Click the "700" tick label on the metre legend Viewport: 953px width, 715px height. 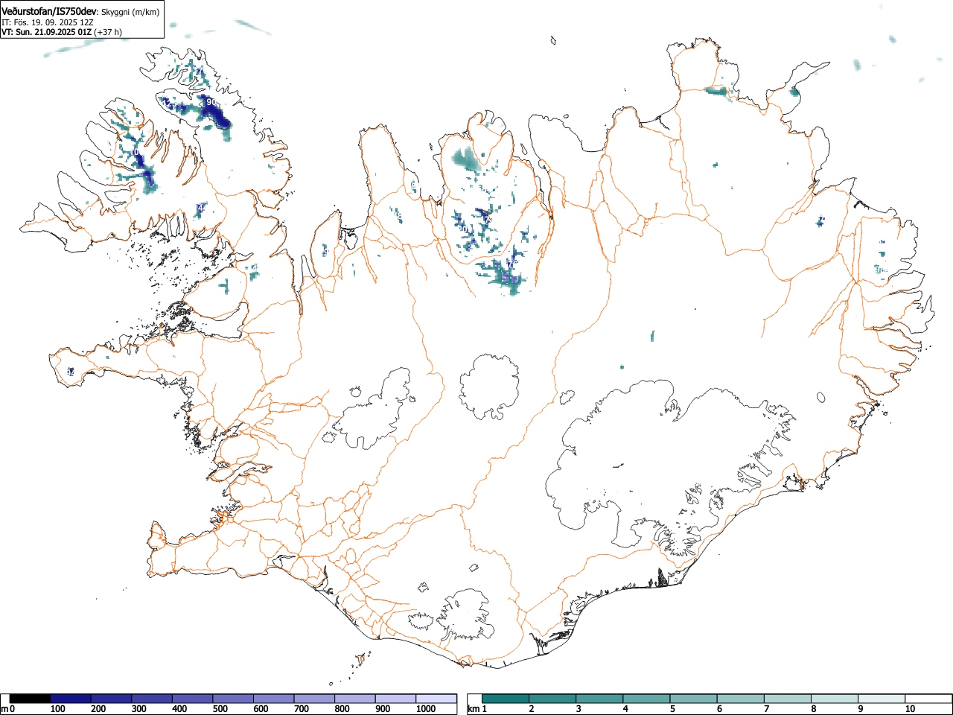[302, 709]
